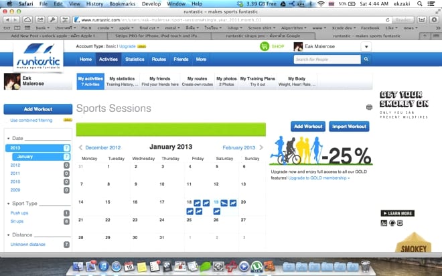Click the Safari address bar
Image resolution: width=442 pixels, height=276 pixels.
click(x=228, y=20)
